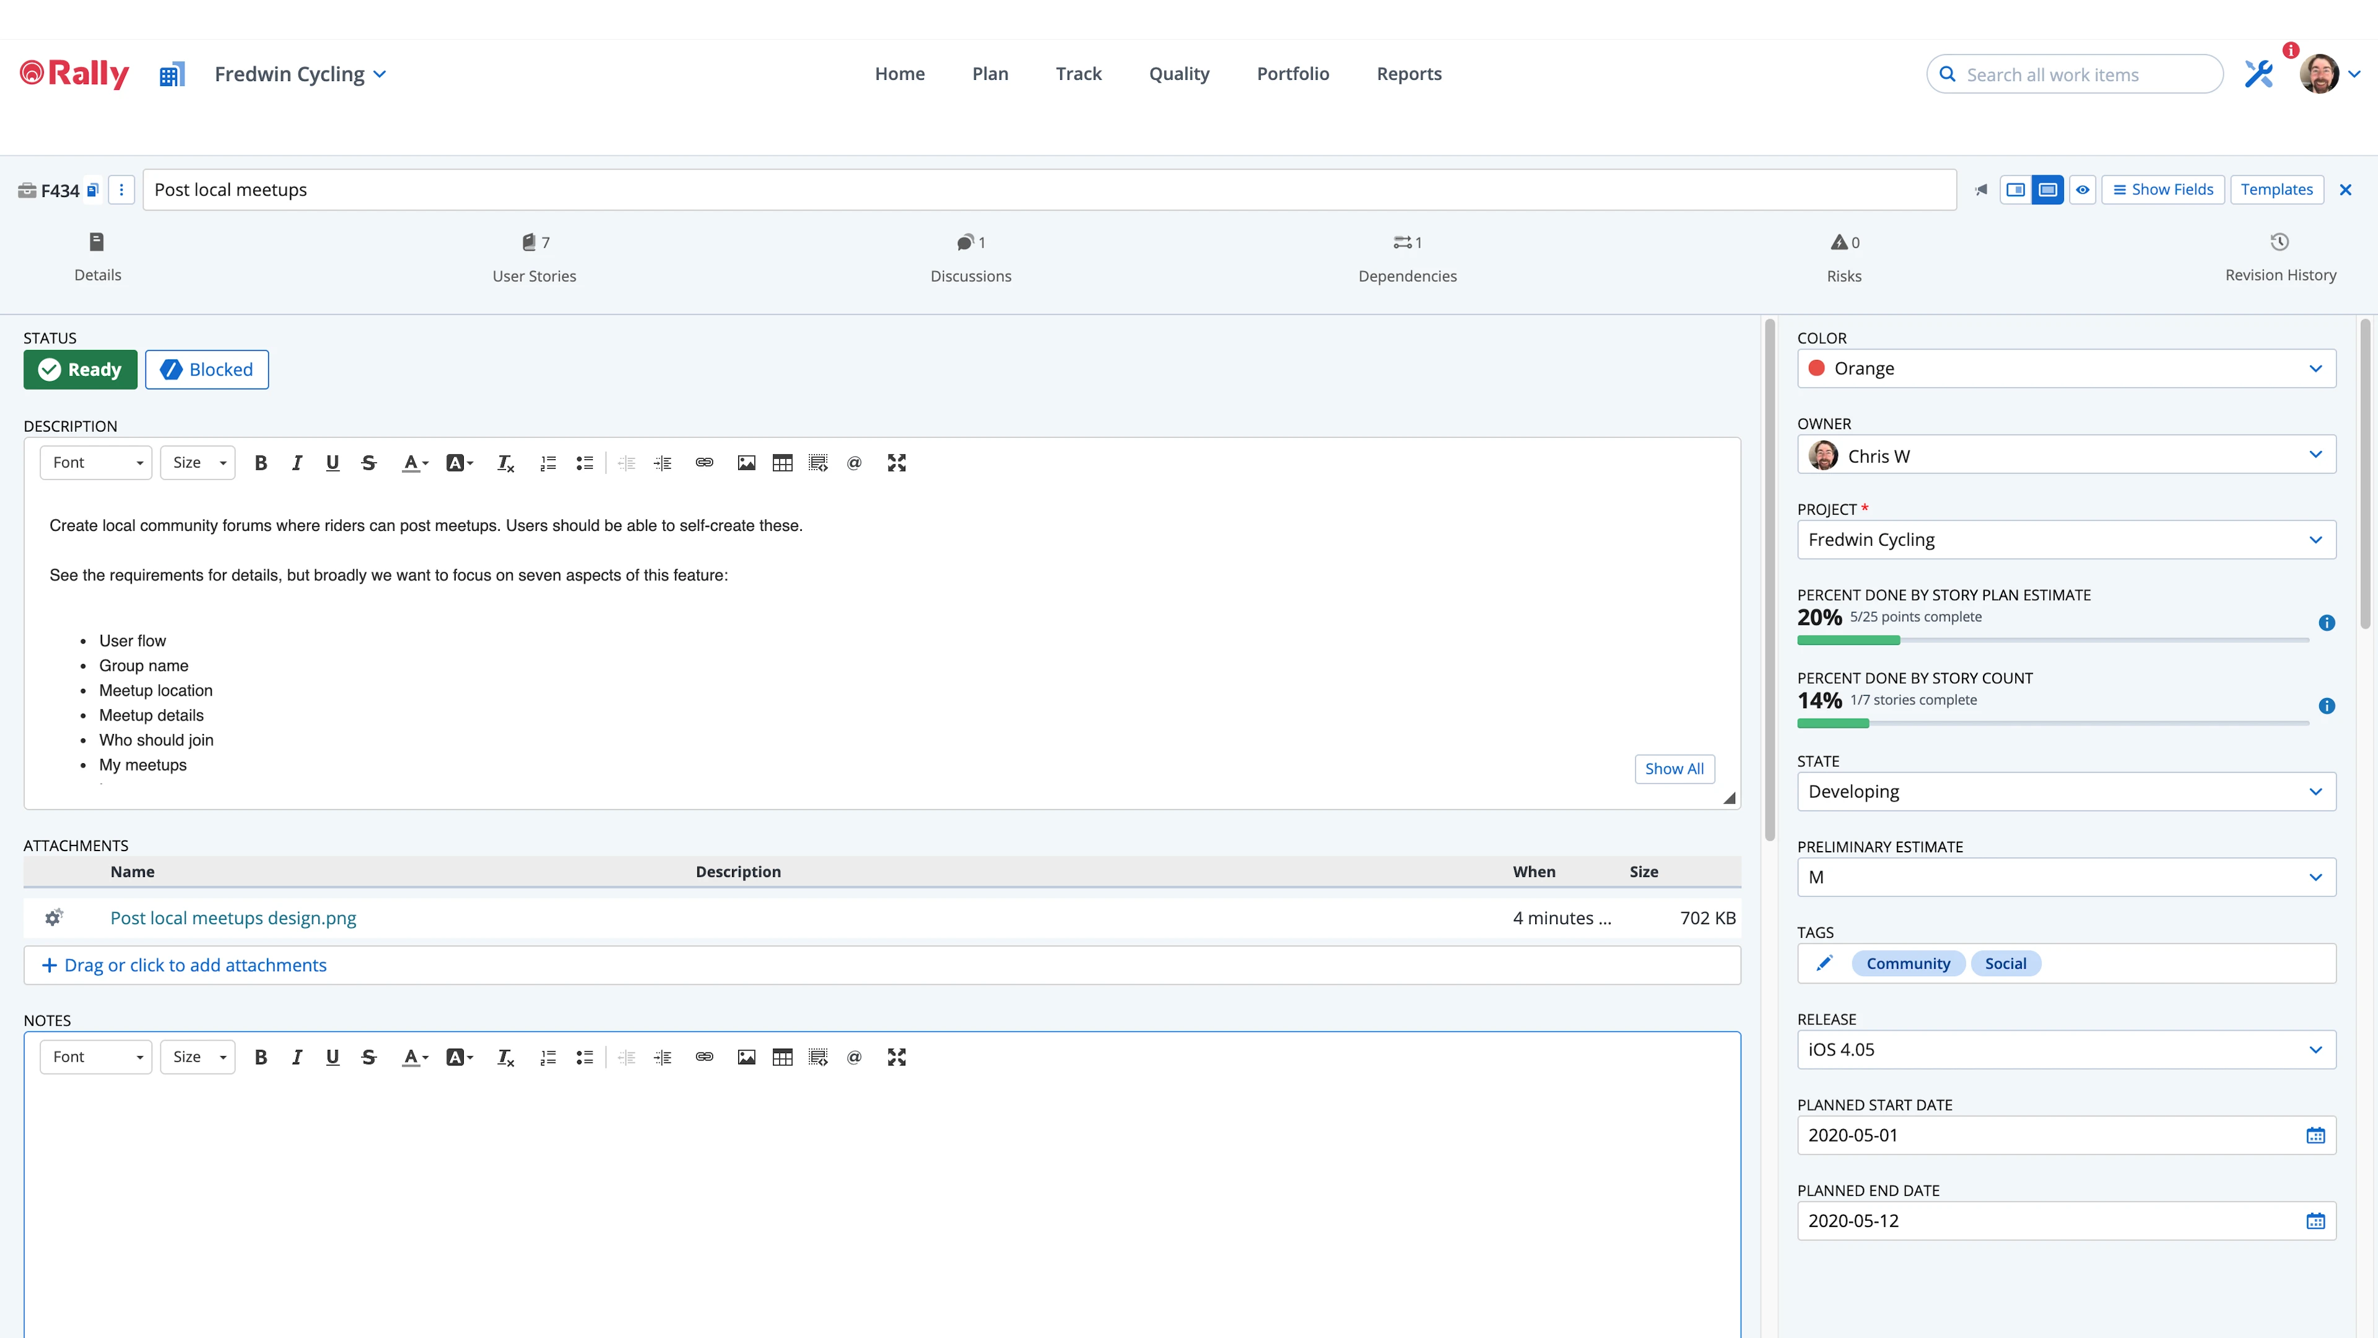The height and width of the screenshot is (1338, 2378).
Task: Remove formatting in the Description editor
Action: click(x=504, y=463)
